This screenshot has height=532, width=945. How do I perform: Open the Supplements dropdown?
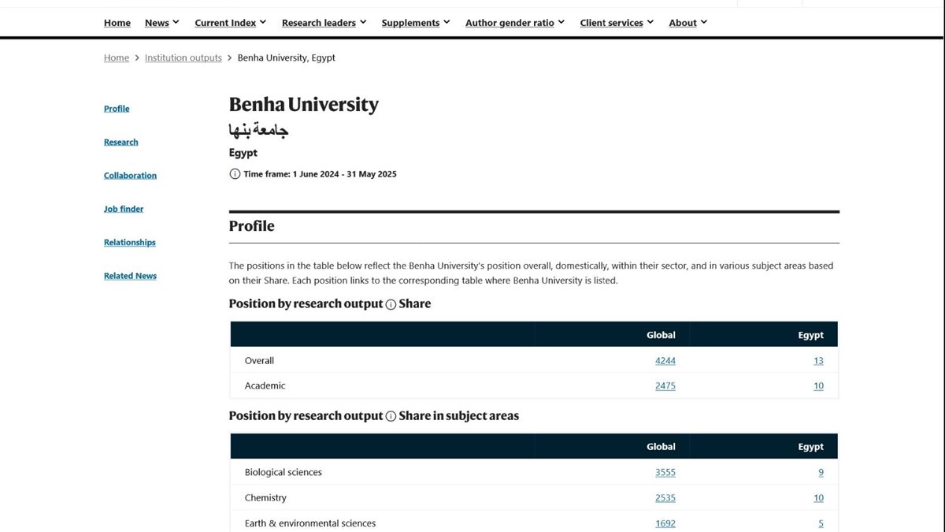(415, 23)
